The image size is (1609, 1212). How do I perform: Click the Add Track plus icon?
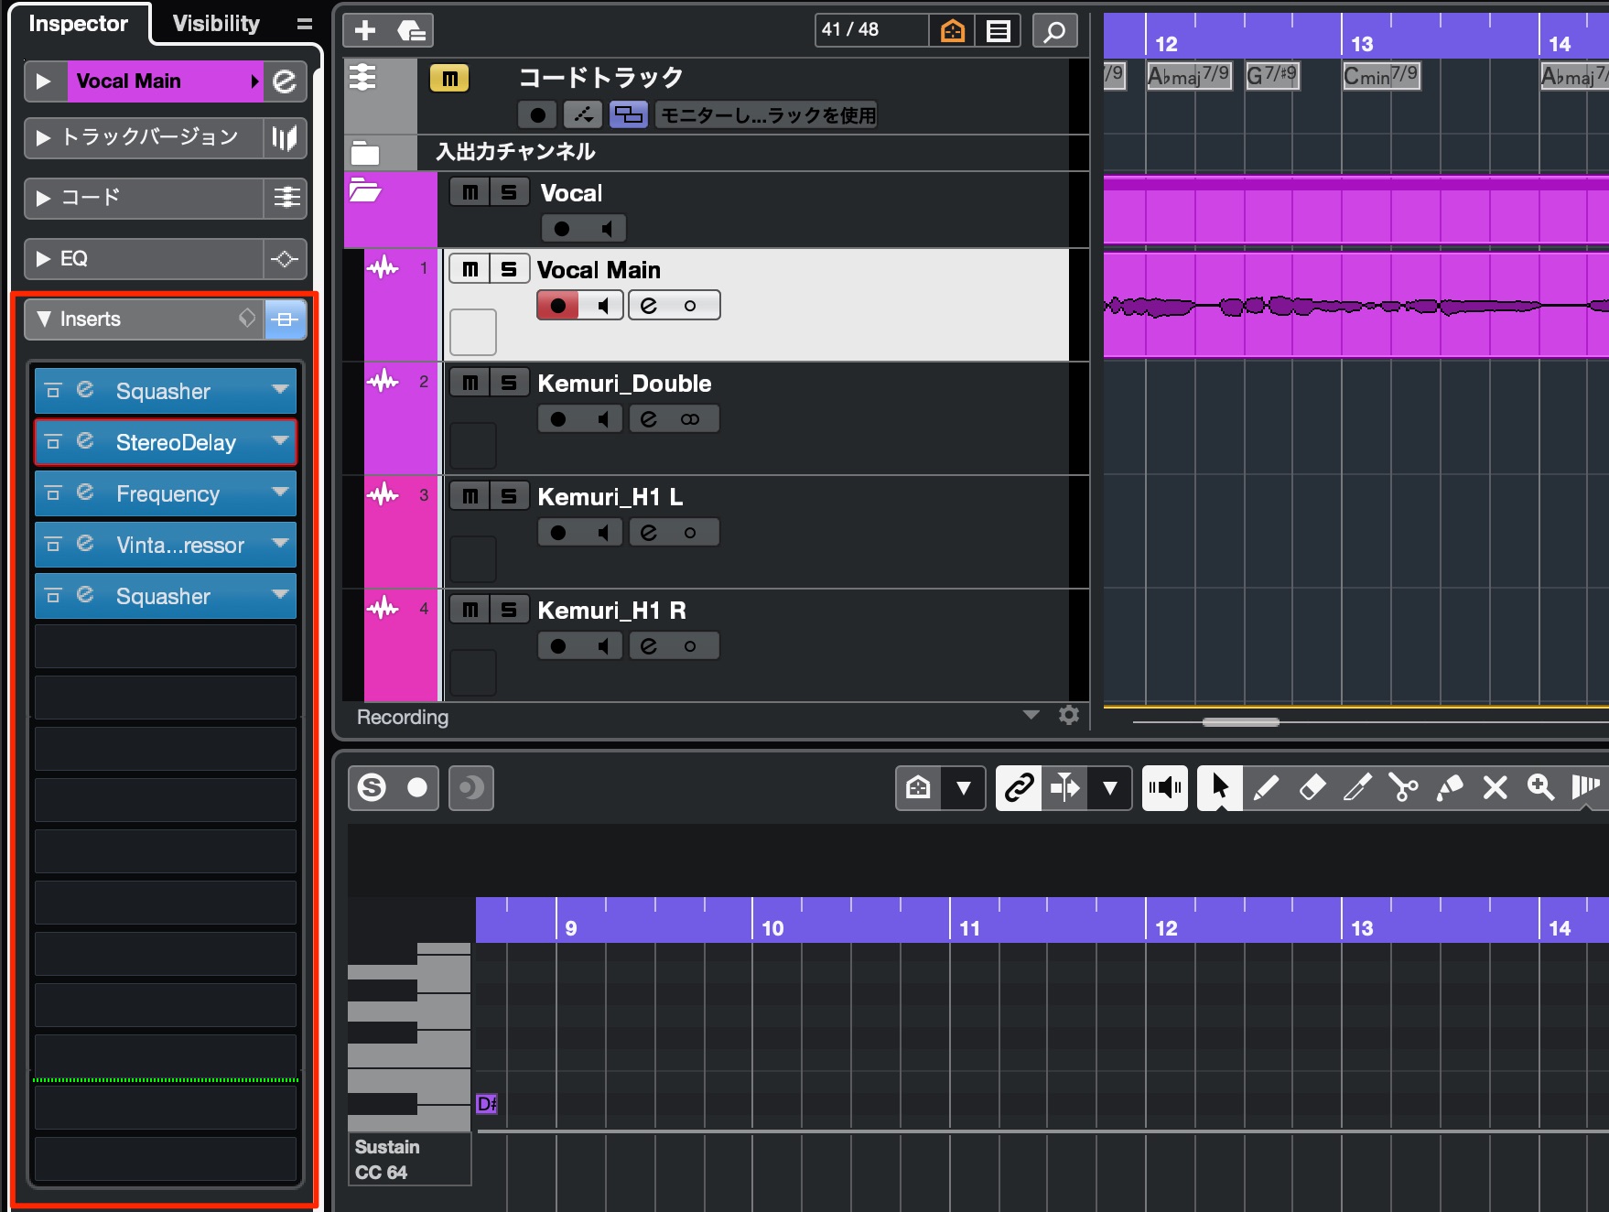coord(365,31)
